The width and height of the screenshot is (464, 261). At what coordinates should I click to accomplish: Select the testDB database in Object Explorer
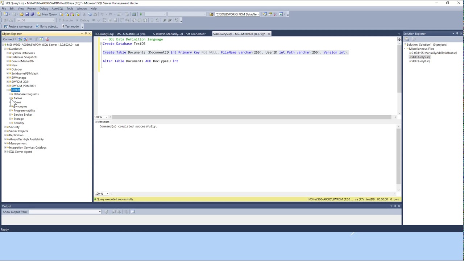tap(16, 90)
